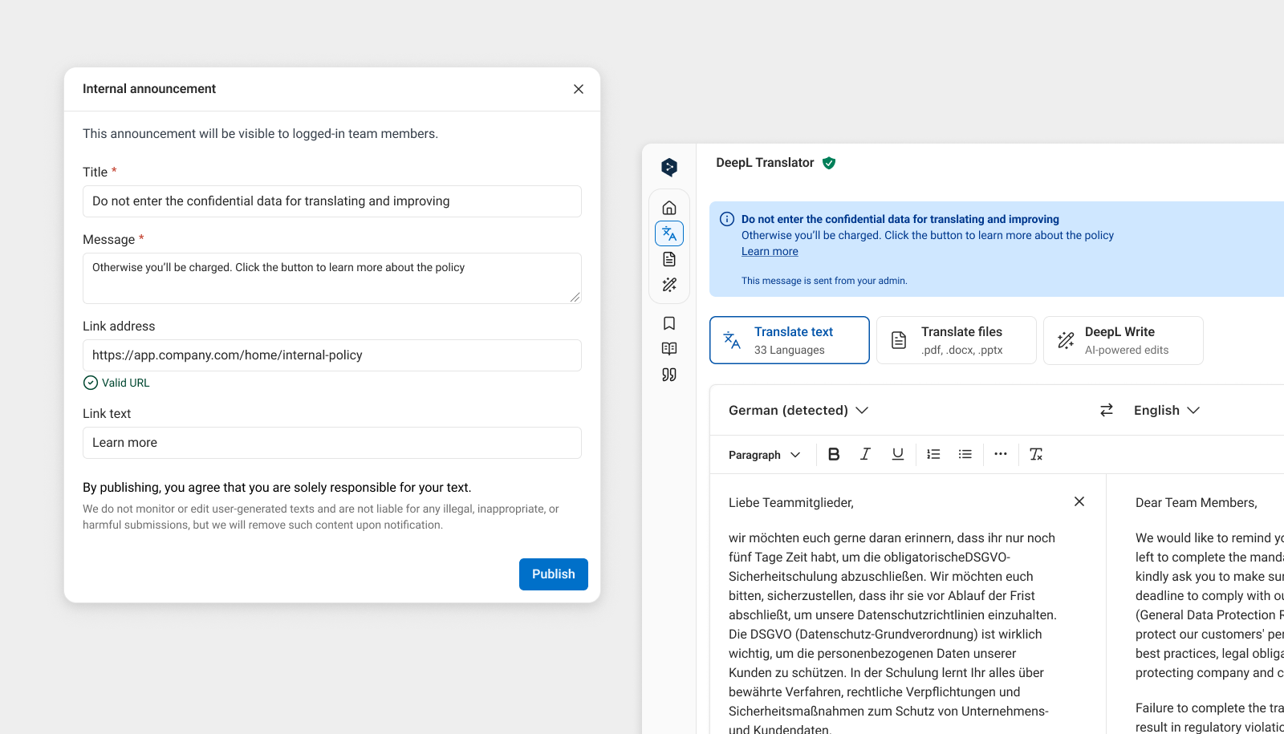Open the glossary book icon in the sidebar
This screenshot has height=734, width=1284.
(x=669, y=349)
